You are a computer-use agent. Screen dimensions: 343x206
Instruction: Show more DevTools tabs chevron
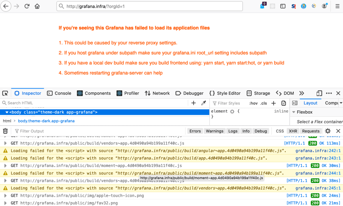click(x=302, y=93)
